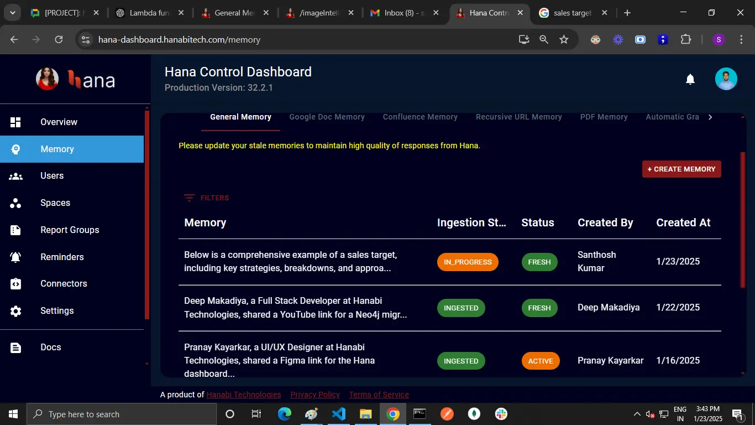Open Overview in the sidebar menu
This screenshot has height=425, width=755.
tap(72, 122)
